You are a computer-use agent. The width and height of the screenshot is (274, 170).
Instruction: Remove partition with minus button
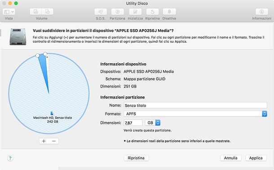[x=54, y=141]
